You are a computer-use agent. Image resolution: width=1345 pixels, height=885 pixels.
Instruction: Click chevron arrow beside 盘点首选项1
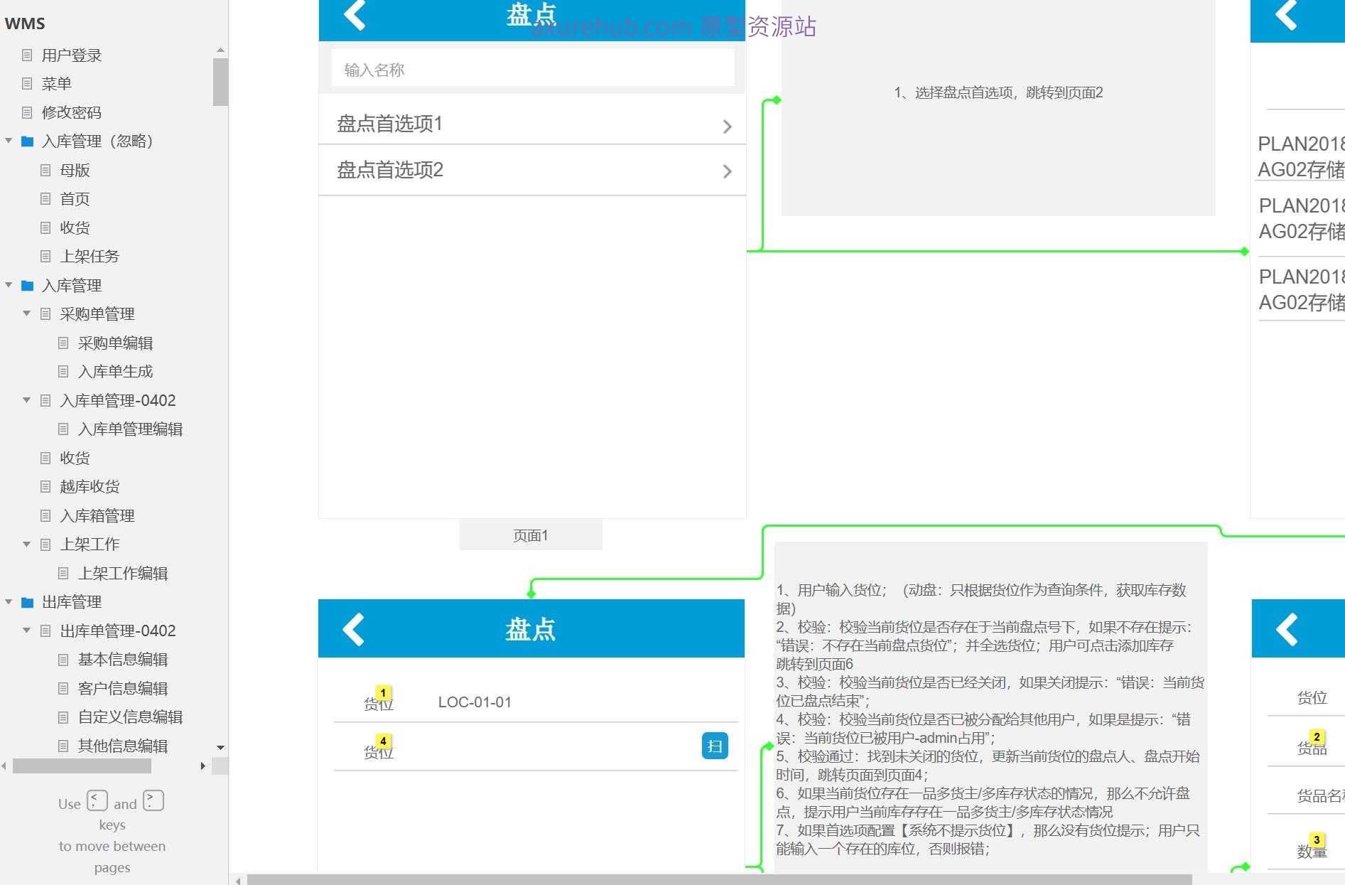727,127
